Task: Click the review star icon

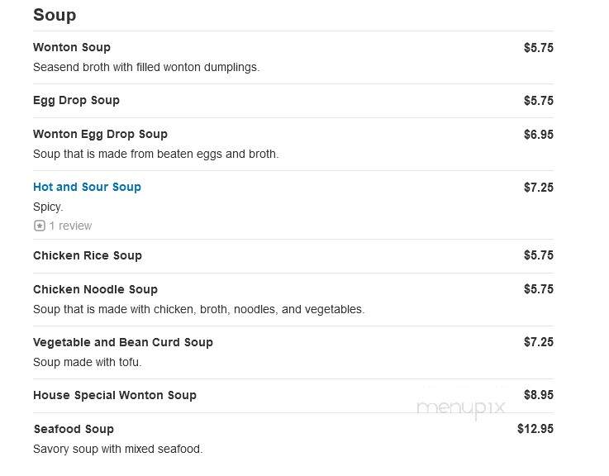Action: pos(39,226)
